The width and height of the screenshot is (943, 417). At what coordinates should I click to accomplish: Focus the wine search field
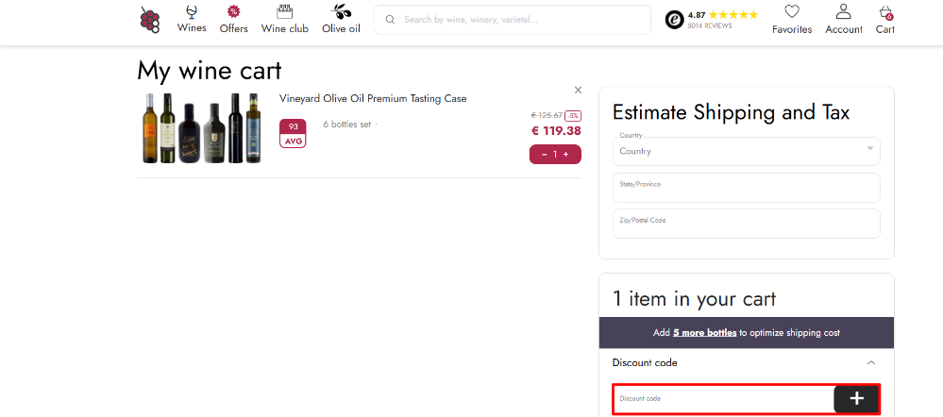click(x=513, y=20)
